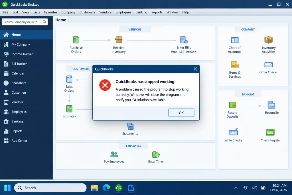Viewport: 292px width, 195px height.
Task: Click the volume tray icon
Action: tap(255, 188)
